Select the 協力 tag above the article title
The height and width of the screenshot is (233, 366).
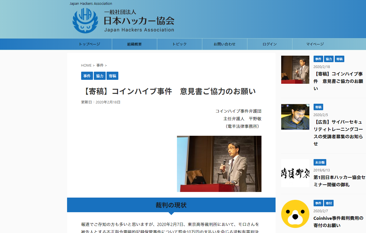click(x=100, y=76)
